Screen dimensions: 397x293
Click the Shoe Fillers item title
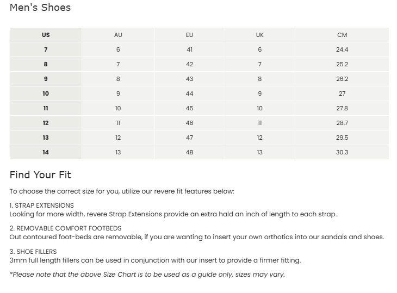tap(33, 252)
